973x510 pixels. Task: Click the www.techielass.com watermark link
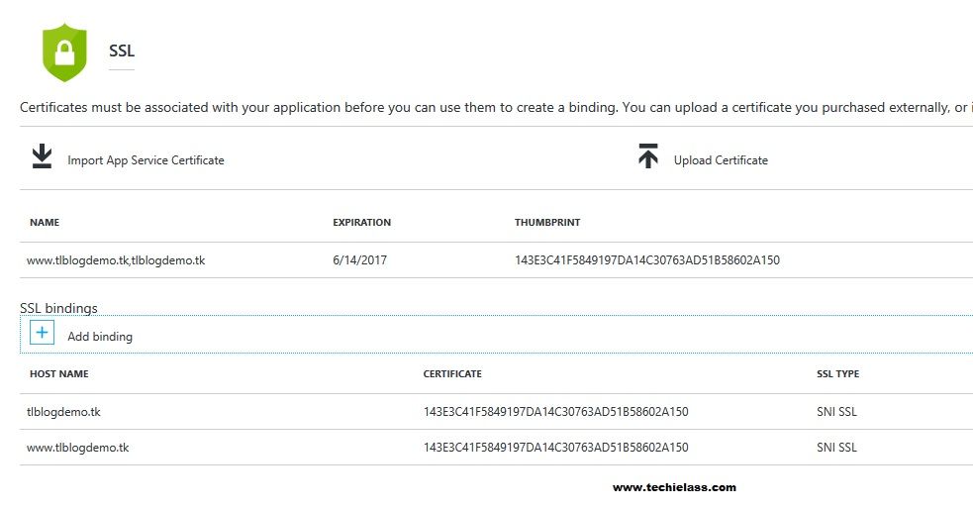[x=674, y=487]
